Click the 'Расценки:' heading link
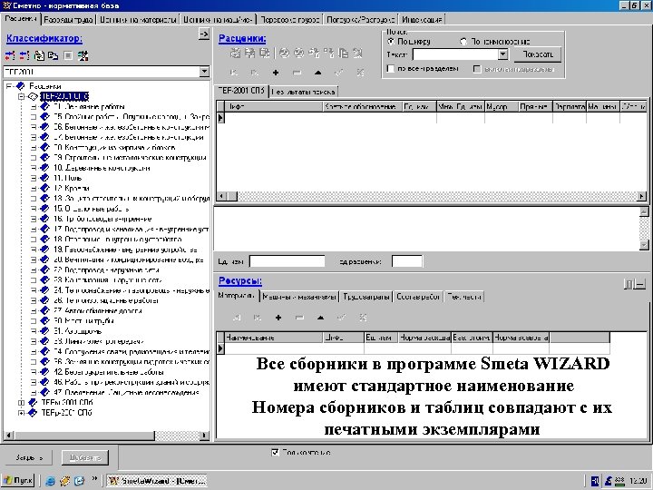This screenshot has width=653, height=490. coord(242,38)
